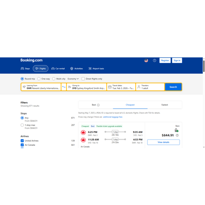Viewport: 205px width, 205px height.
Task: Go to the Car rental section
Action: [x=58, y=68]
